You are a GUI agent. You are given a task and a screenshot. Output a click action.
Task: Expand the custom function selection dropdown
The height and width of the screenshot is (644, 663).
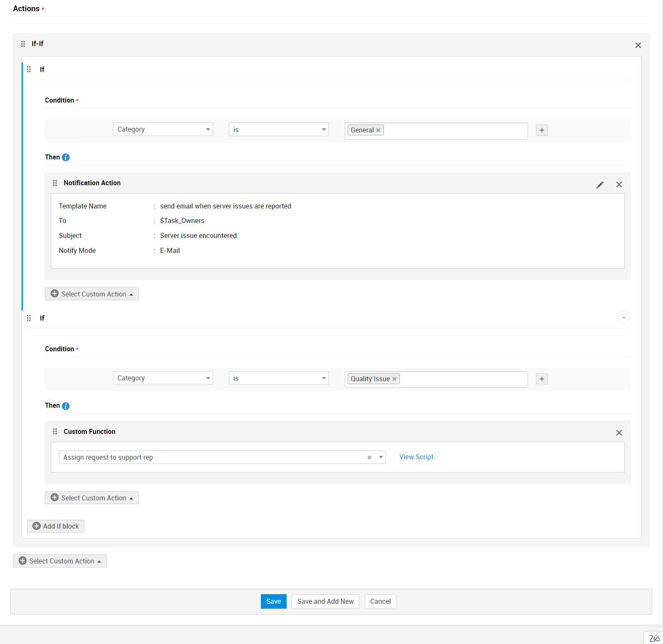coord(381,458)
